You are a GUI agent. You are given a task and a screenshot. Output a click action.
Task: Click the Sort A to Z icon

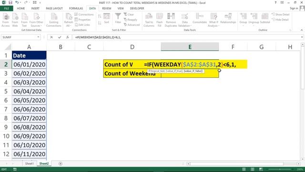[100, 16]
